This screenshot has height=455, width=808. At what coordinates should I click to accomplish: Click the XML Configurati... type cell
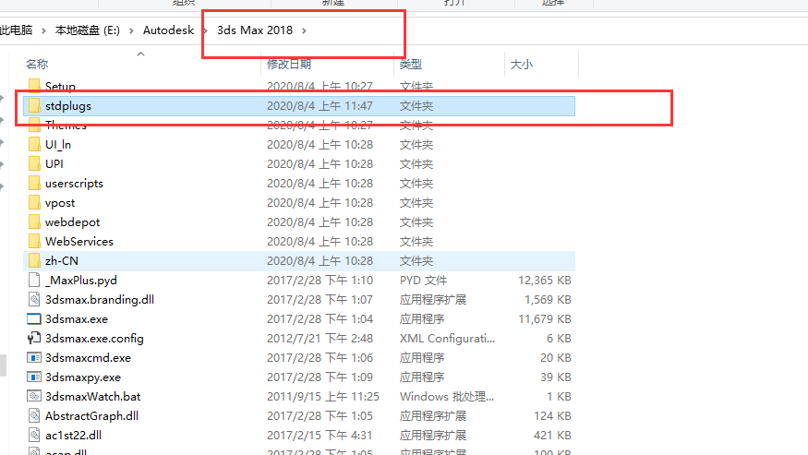click(x=447, y=339)
